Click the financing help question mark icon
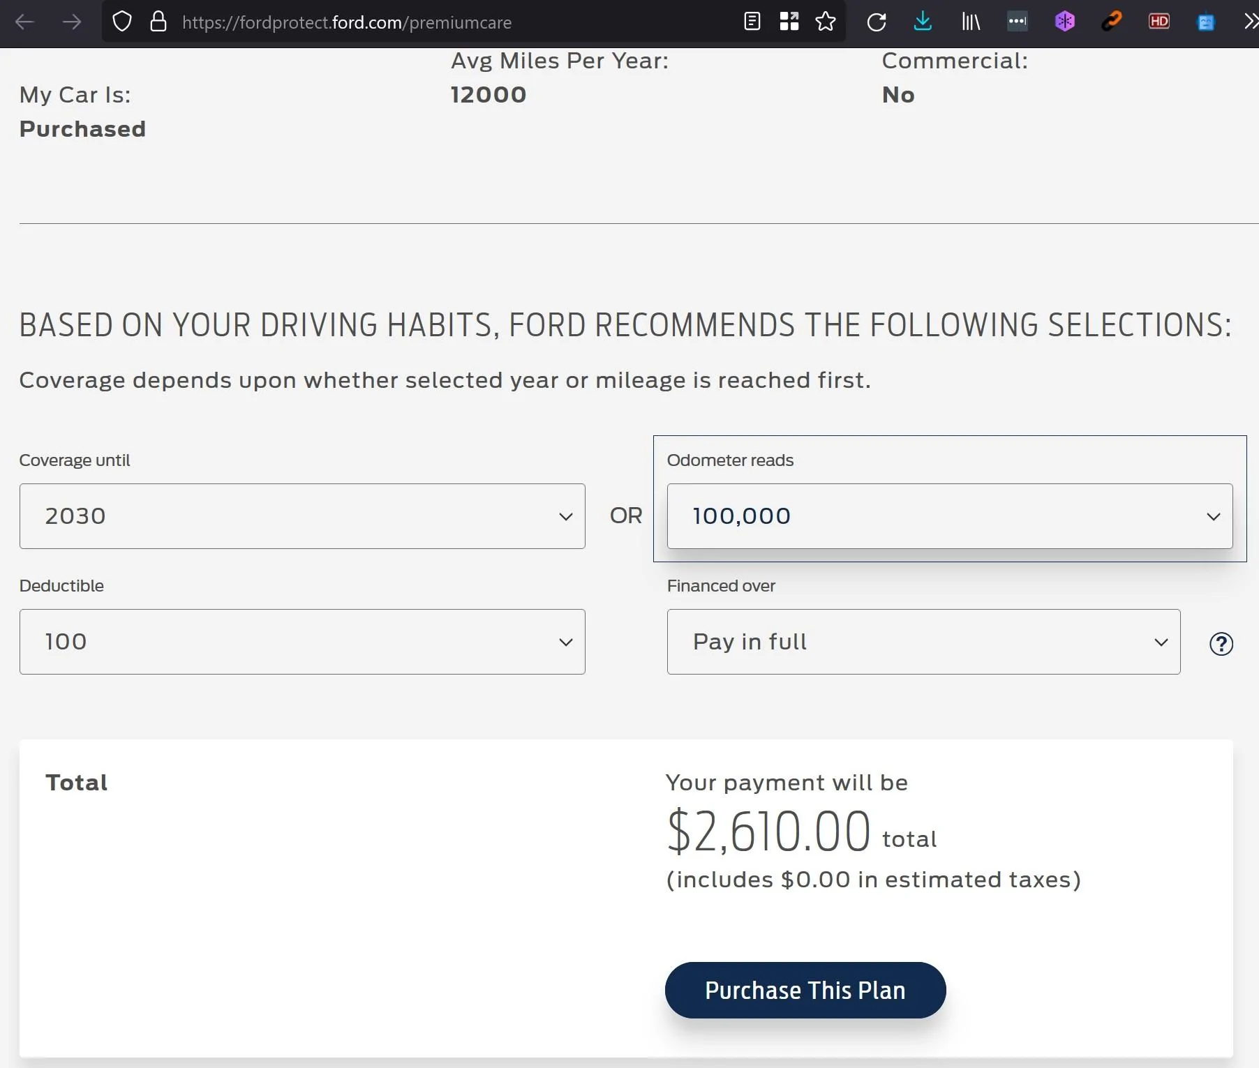 tap(1221, 644)
